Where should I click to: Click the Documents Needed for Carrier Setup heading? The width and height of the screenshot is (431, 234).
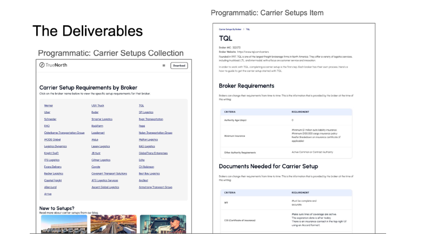(x=269, y=166)
